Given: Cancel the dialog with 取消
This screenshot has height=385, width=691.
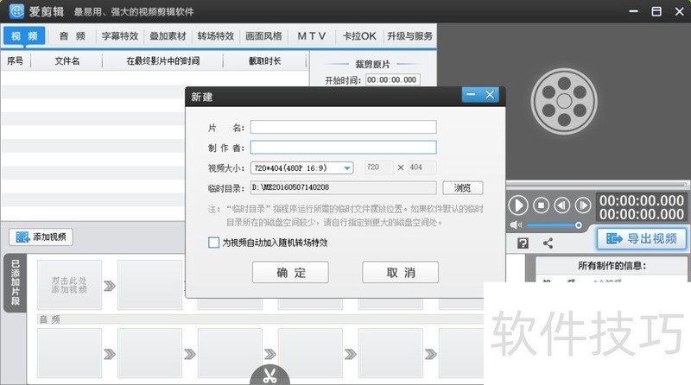Looking at the screenshot, I should tap(400, 272).
